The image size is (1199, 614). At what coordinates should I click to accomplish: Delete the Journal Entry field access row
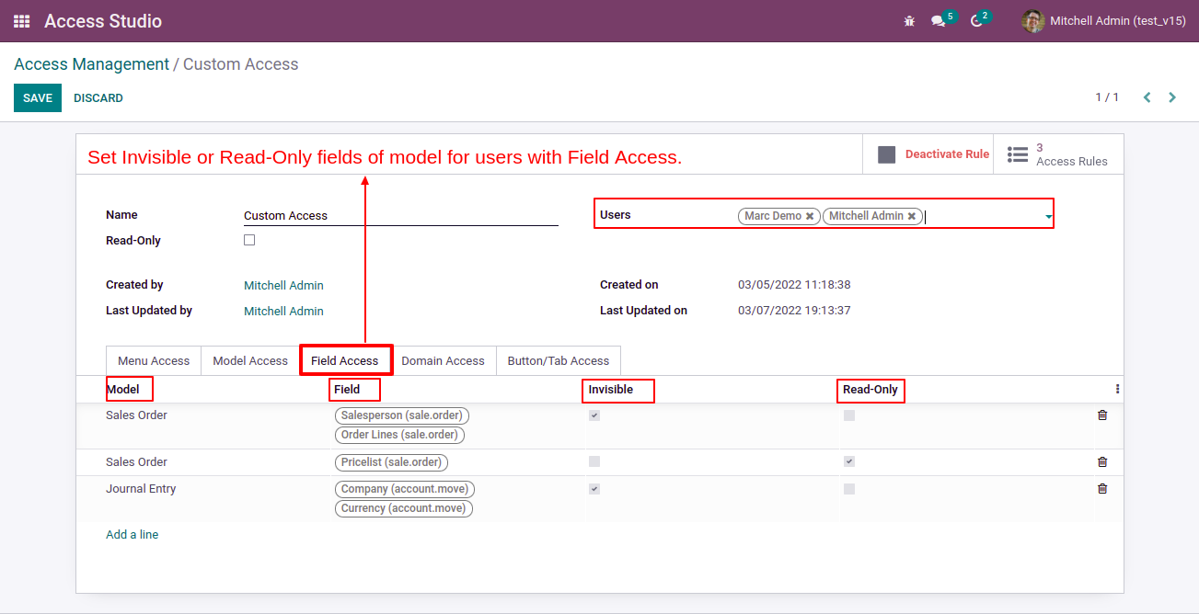click(x=1102, y=489)
